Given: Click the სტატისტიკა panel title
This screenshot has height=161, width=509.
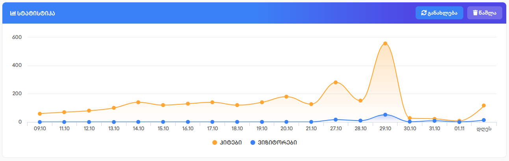Looking at the screenshot, I should (x=36, y=13).
